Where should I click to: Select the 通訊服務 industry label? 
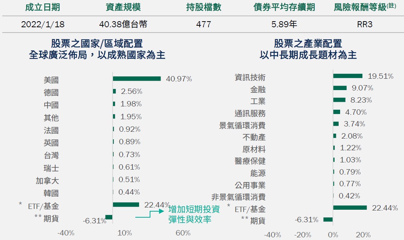click(x=250, y=113)
